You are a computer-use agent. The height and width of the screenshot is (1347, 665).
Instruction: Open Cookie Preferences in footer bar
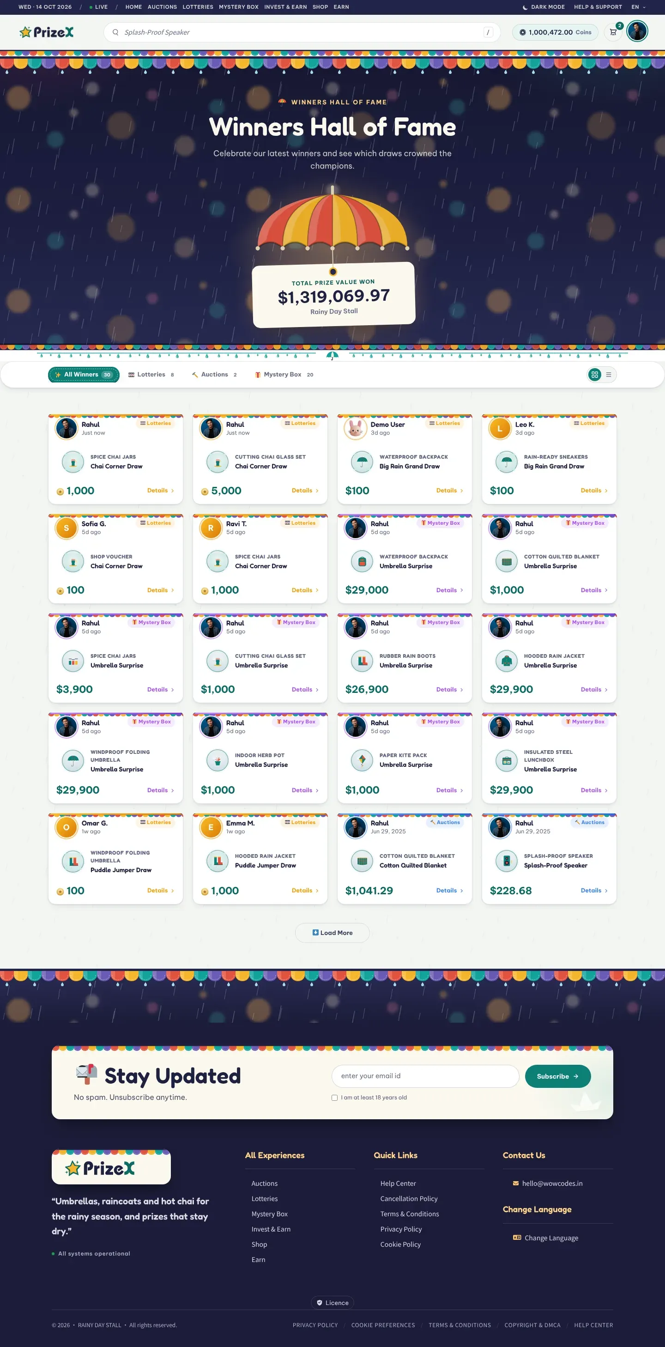(x=383, y=1325)
